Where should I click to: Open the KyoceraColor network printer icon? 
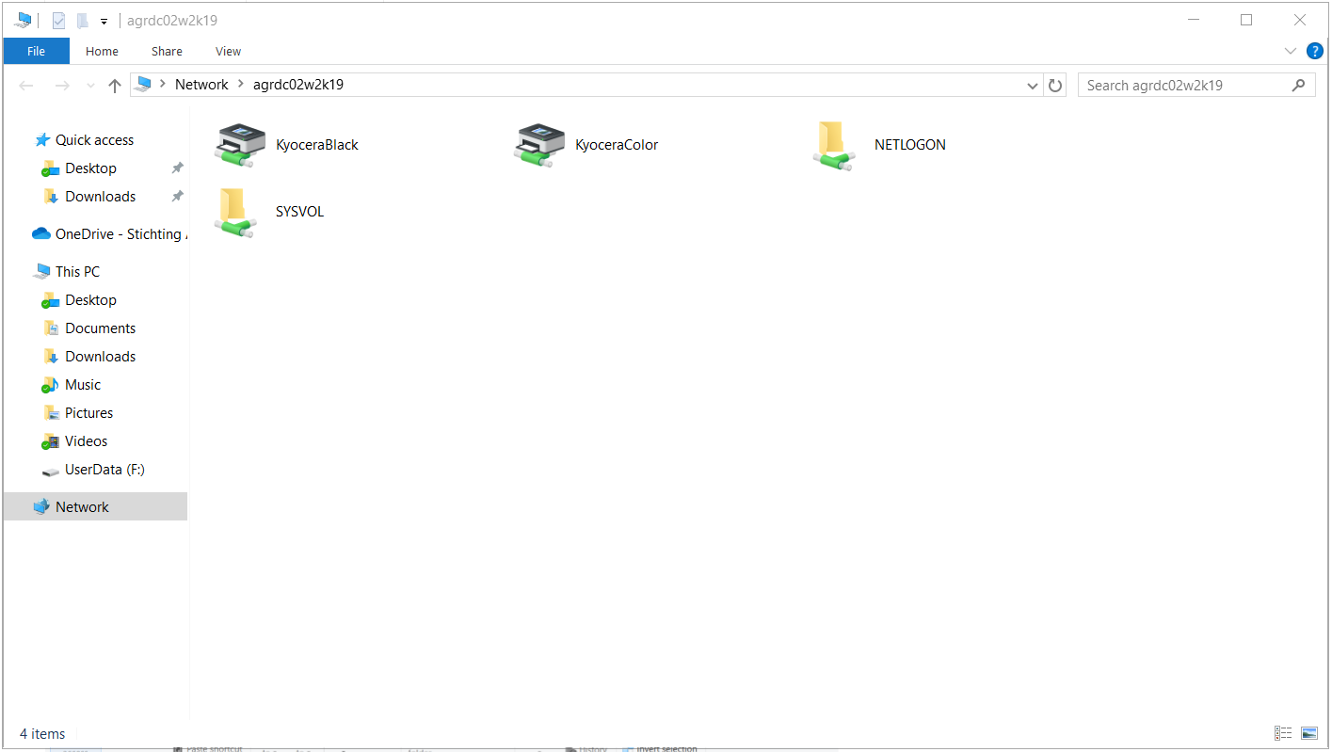click(x=539, y=146)
